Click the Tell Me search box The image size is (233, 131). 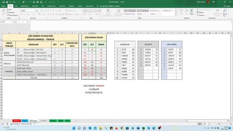tap(110, 6)
